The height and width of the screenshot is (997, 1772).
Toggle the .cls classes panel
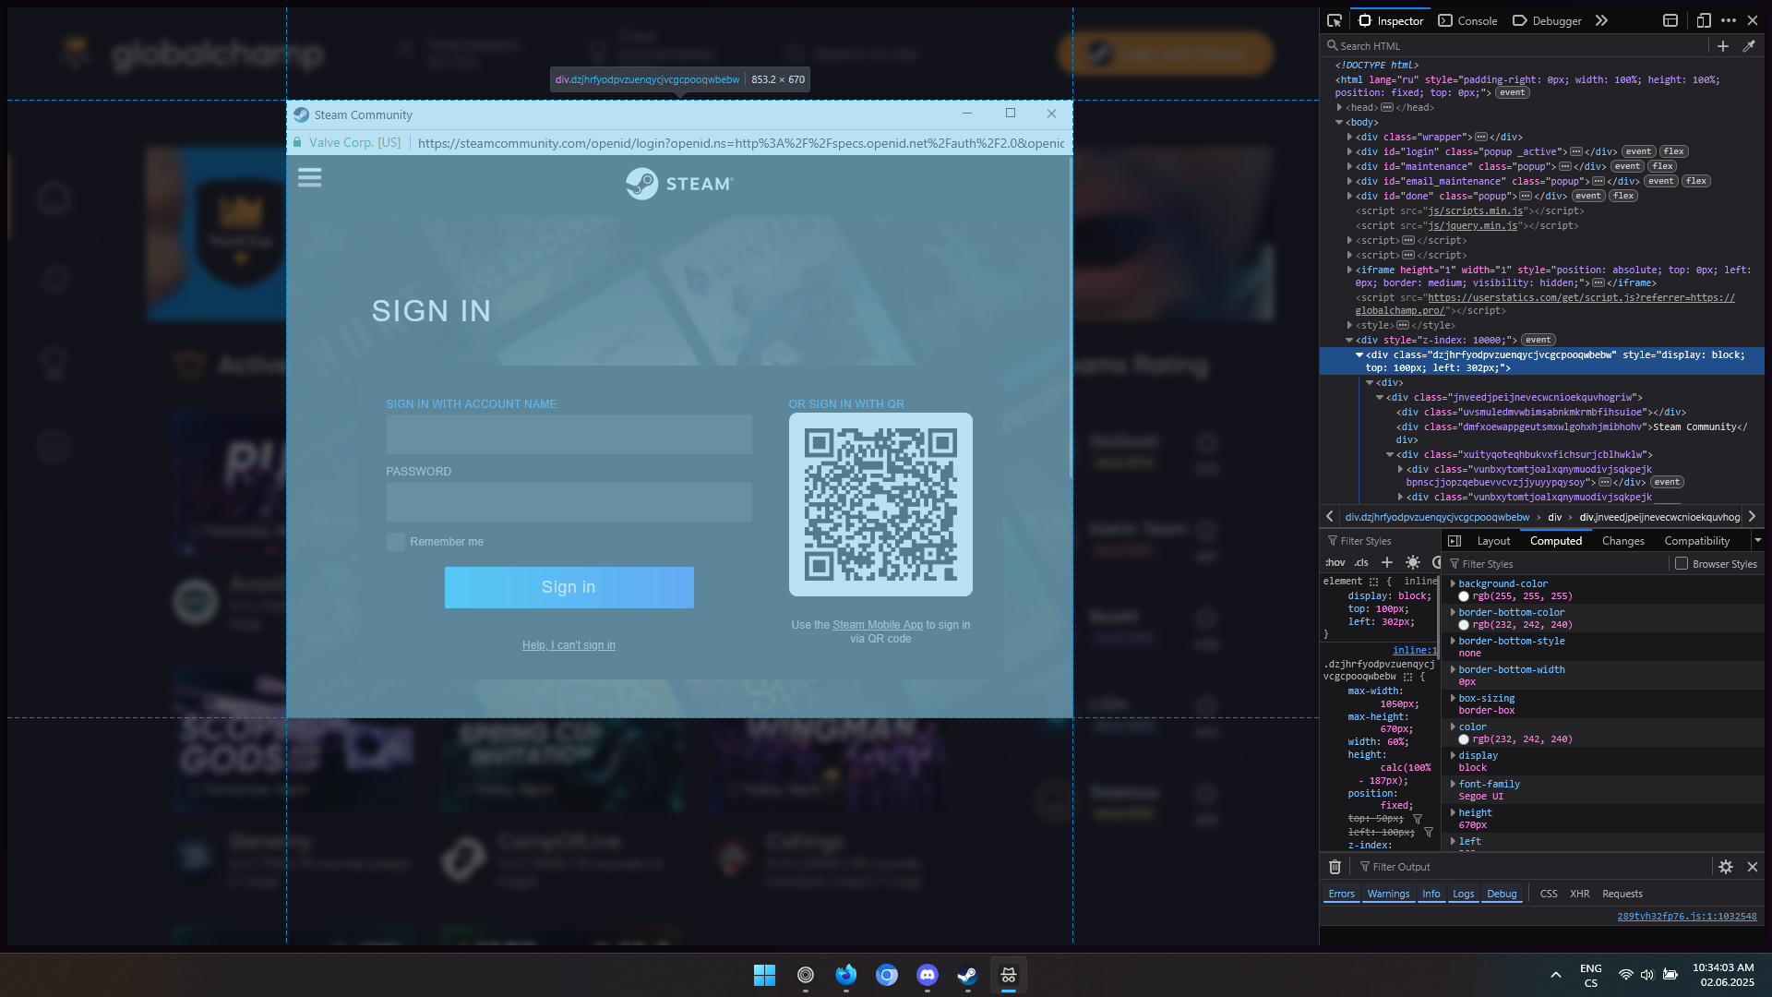pyautogui.click(x=1361, y=562)
